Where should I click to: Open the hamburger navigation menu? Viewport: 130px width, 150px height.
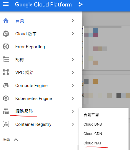coord(6,4)
